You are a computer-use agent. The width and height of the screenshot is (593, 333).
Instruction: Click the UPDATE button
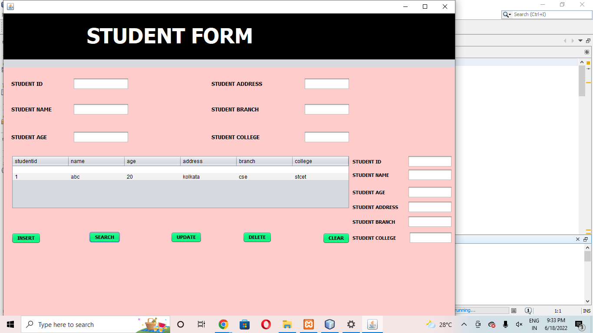click(186, 237)
